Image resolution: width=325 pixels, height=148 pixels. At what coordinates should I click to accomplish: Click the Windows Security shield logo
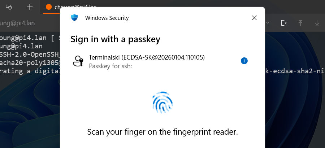(74, 18)
